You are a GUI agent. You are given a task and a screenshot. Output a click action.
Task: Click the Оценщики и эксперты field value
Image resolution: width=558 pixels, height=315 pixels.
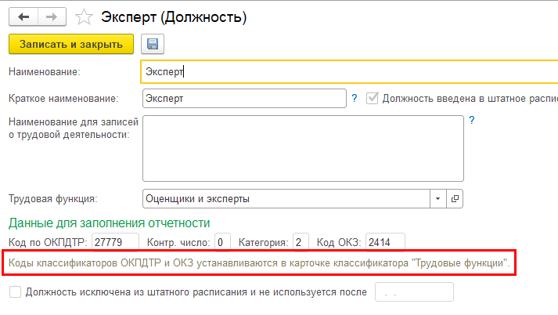[286, 198]
